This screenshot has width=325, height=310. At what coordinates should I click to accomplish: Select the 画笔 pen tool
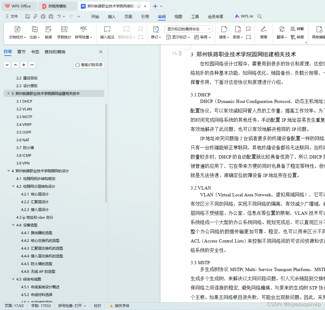coord(264,32)
